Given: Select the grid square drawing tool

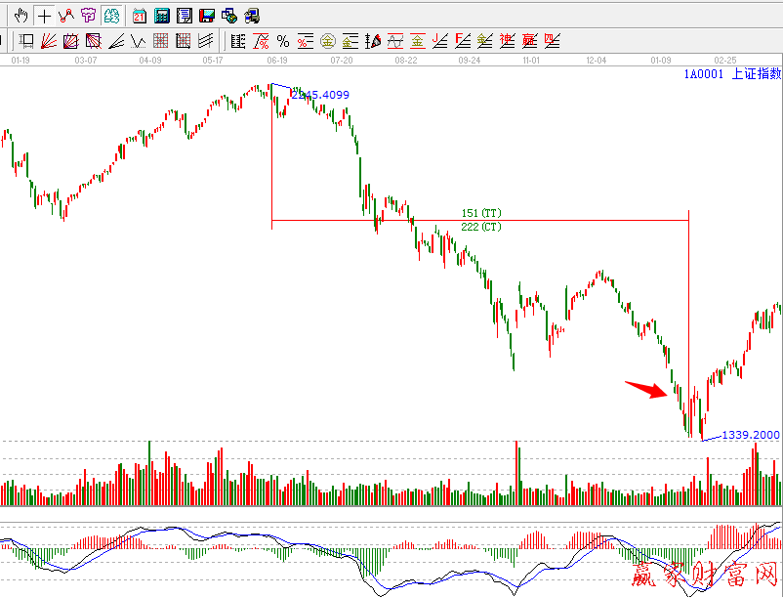Looking at the screenshot, I should click(160, 41).
